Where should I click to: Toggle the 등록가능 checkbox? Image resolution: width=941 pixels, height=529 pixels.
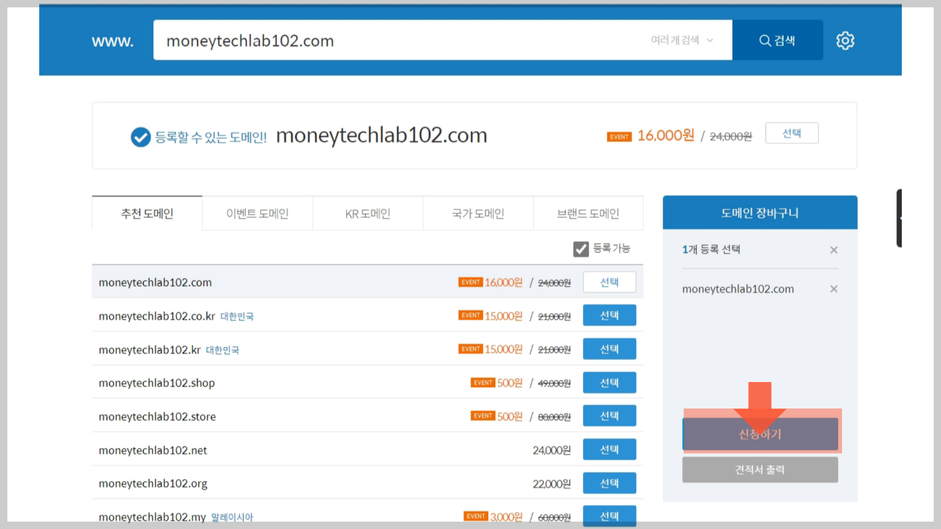581,249
